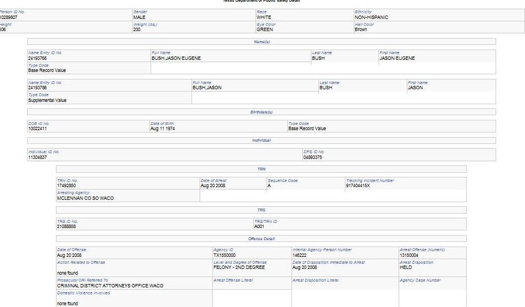
Task: Click the Birthdate(s) section header
Action: [261, 112]
